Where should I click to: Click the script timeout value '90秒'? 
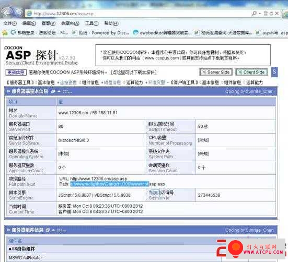click(203, 126)
